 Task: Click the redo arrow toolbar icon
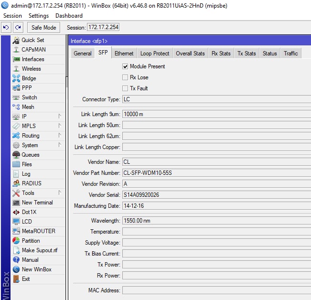point(18,27)
